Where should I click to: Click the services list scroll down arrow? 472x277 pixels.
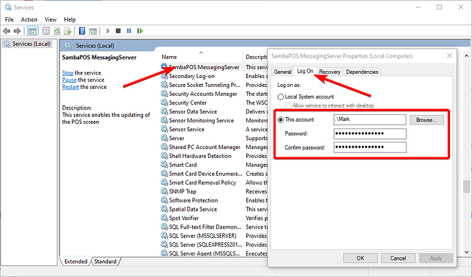tap(467, 252)
